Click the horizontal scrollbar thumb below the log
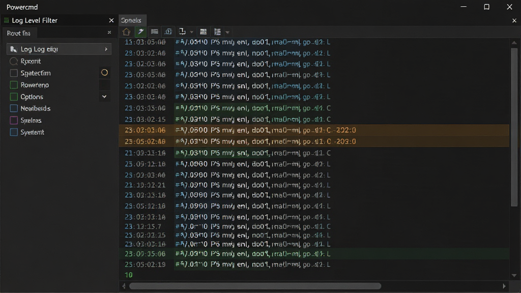Screen dimensions: 521x293 pyautogui.click(x=255, y=286)
